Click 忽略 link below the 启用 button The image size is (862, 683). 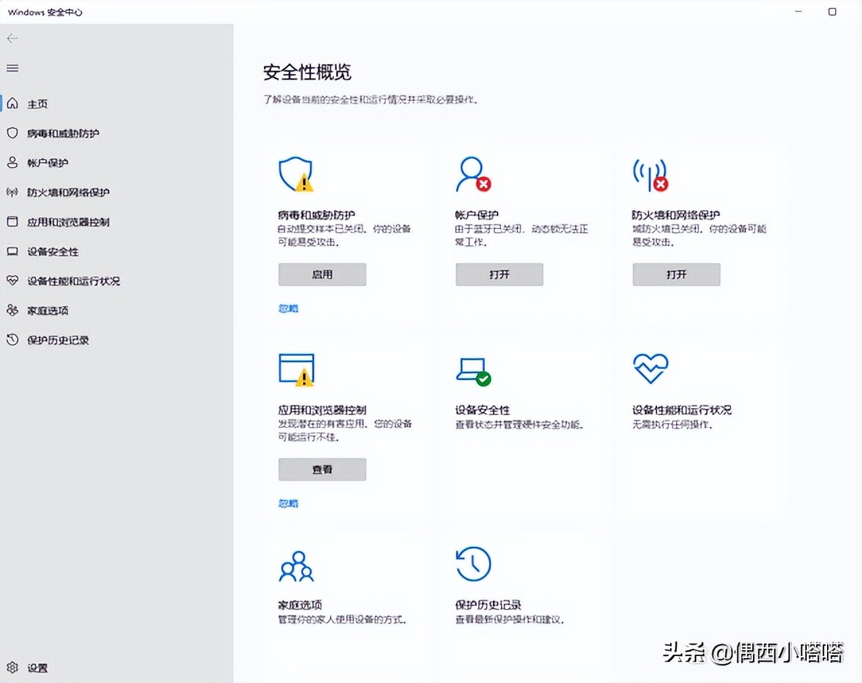[288, 308]
